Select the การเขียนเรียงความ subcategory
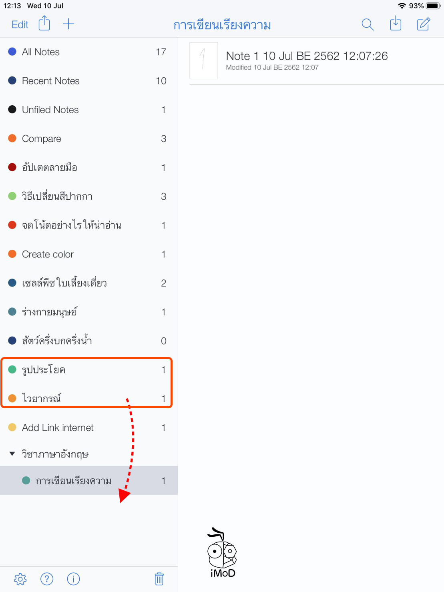The width and height of the screenshot is (444, 592). coord(72,480)
